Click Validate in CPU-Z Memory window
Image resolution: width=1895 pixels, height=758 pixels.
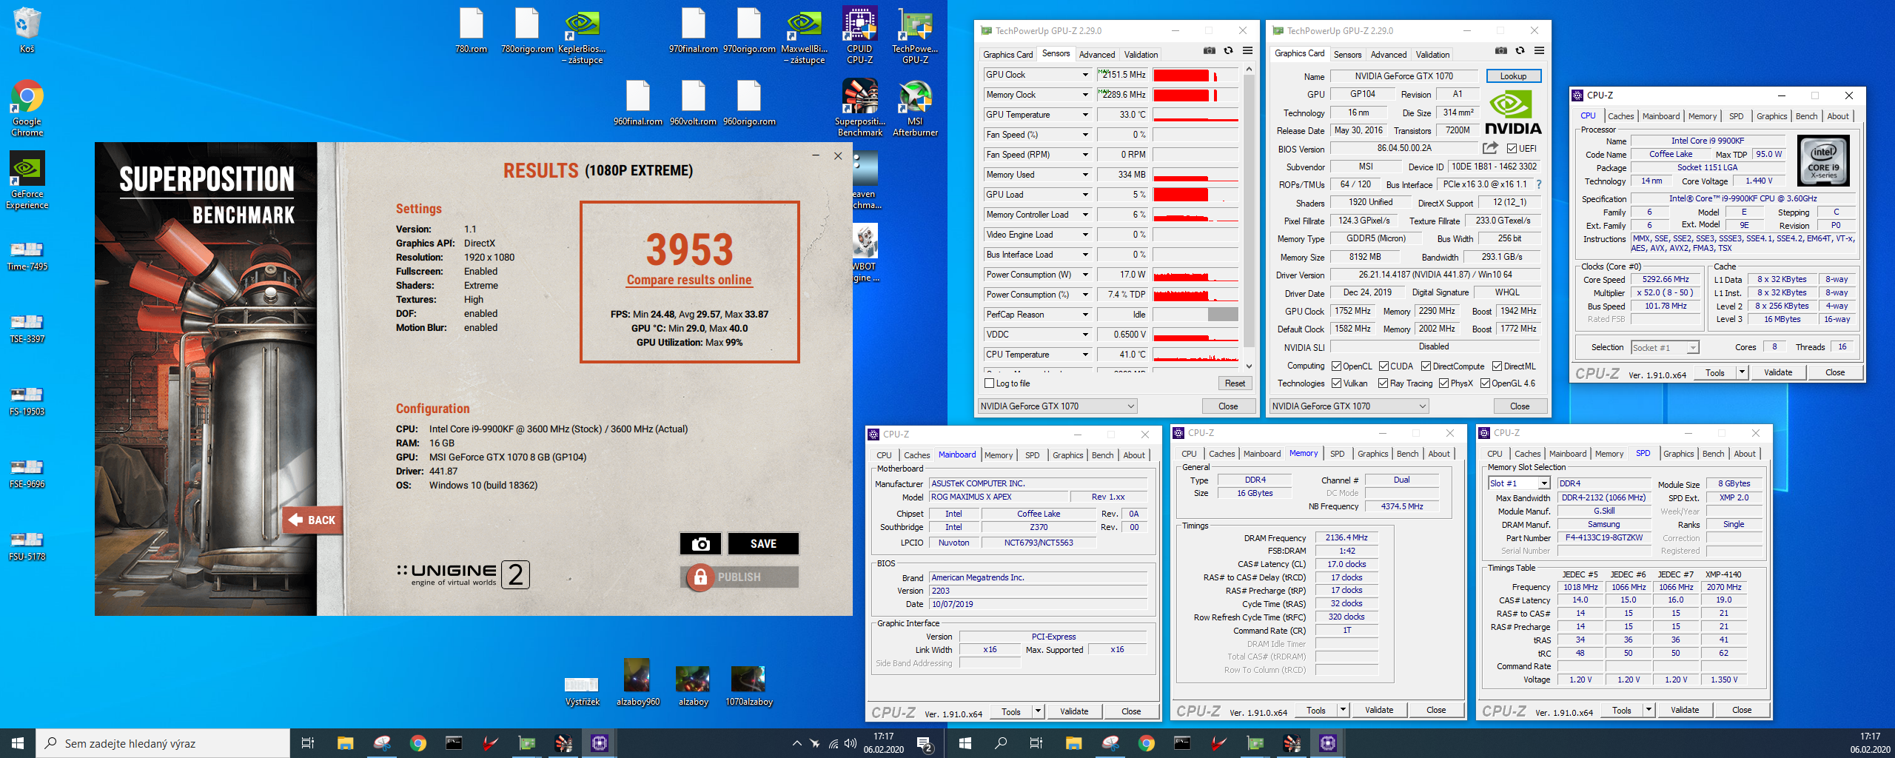click(x=1379, y=710)
